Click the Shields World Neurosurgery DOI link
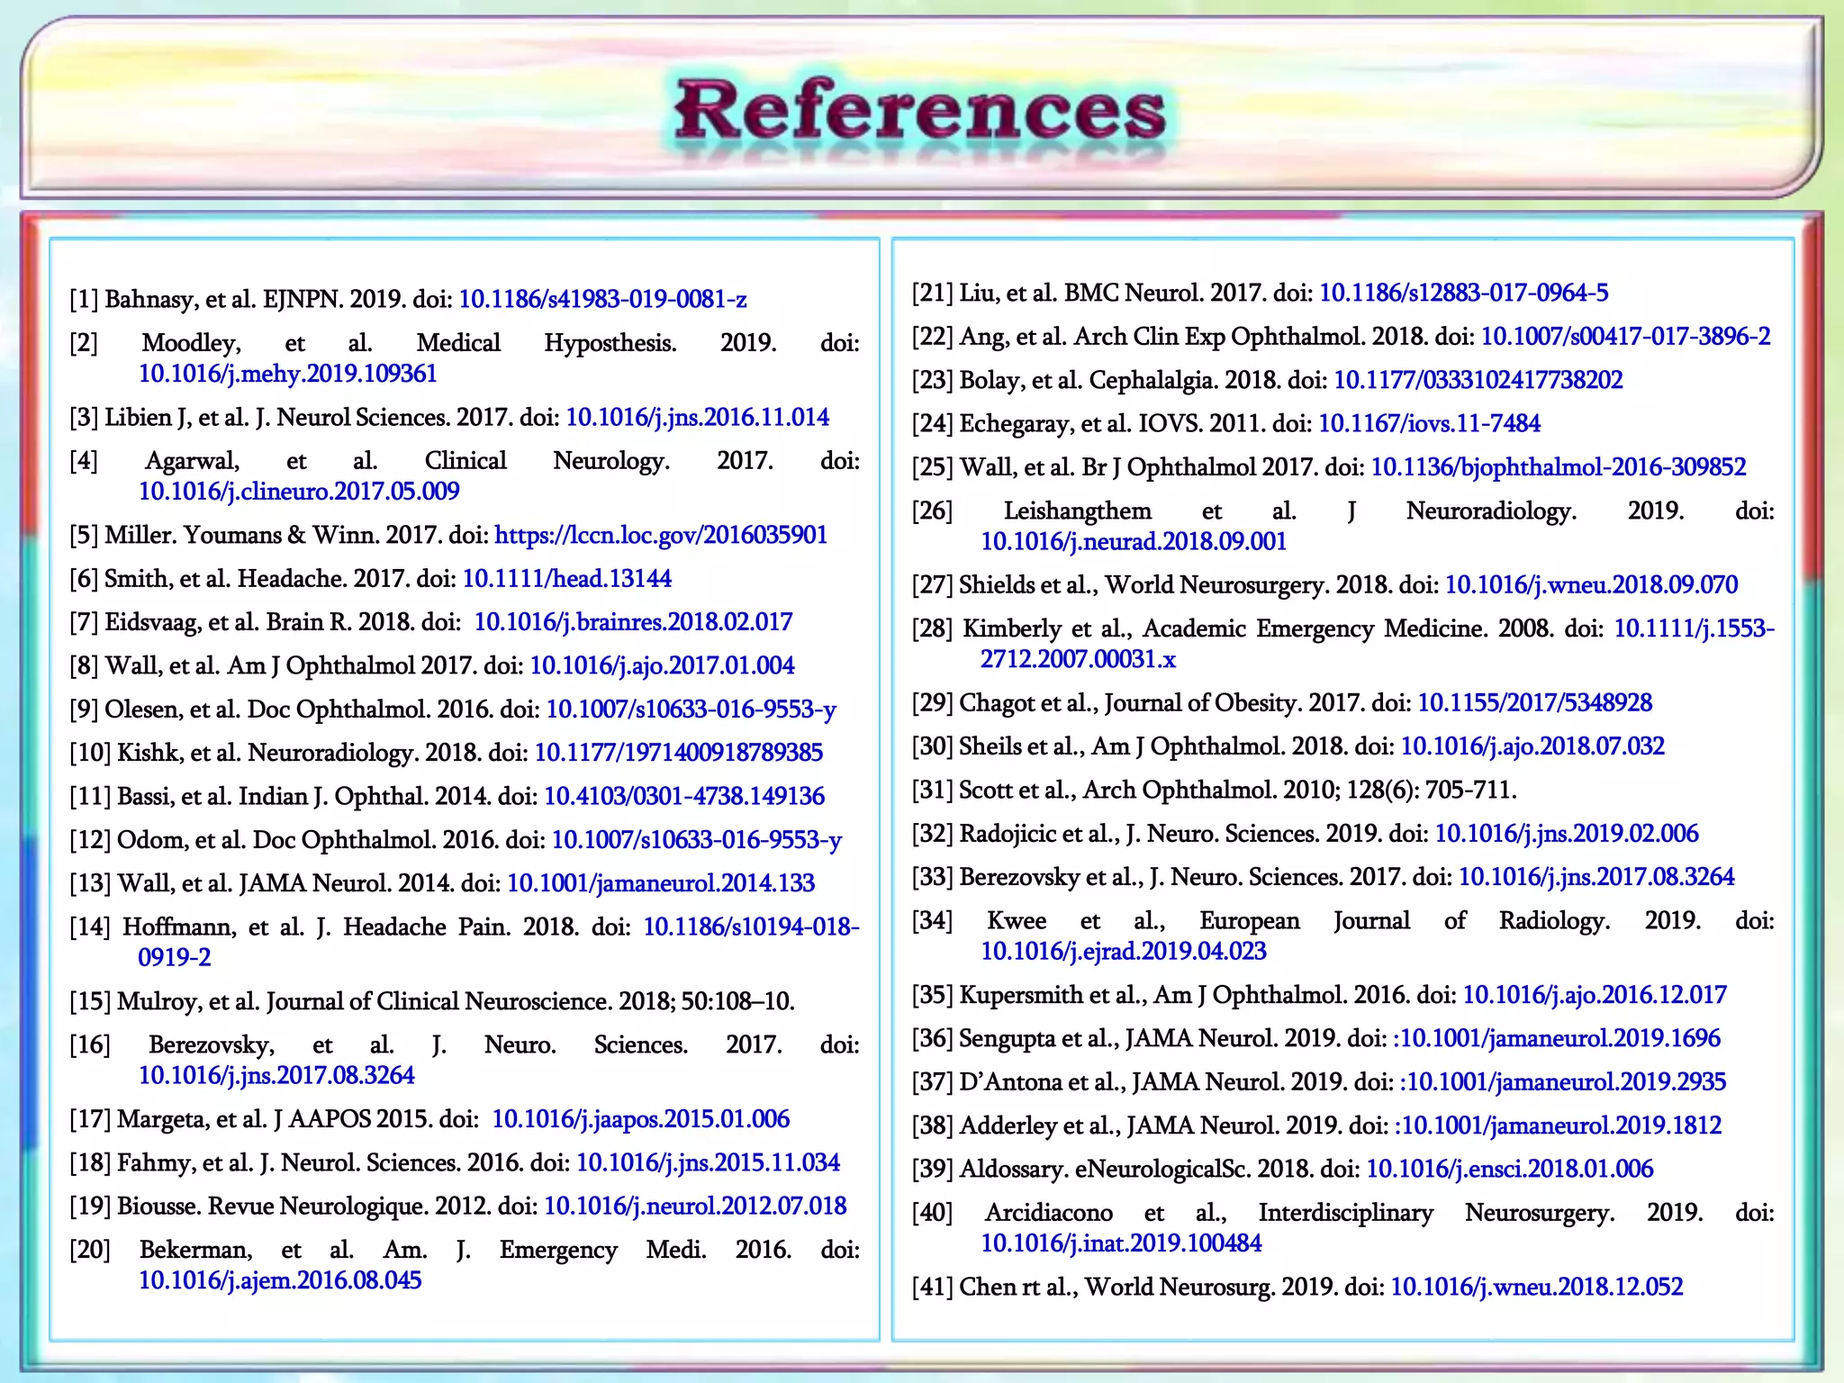 [1591, 585]
